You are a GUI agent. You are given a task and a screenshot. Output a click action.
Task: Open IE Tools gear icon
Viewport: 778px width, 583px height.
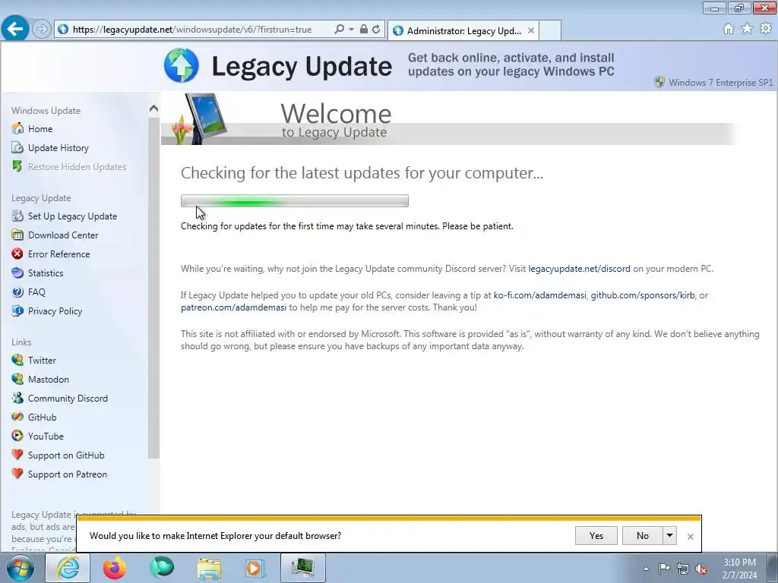click(x=766, y=29)
